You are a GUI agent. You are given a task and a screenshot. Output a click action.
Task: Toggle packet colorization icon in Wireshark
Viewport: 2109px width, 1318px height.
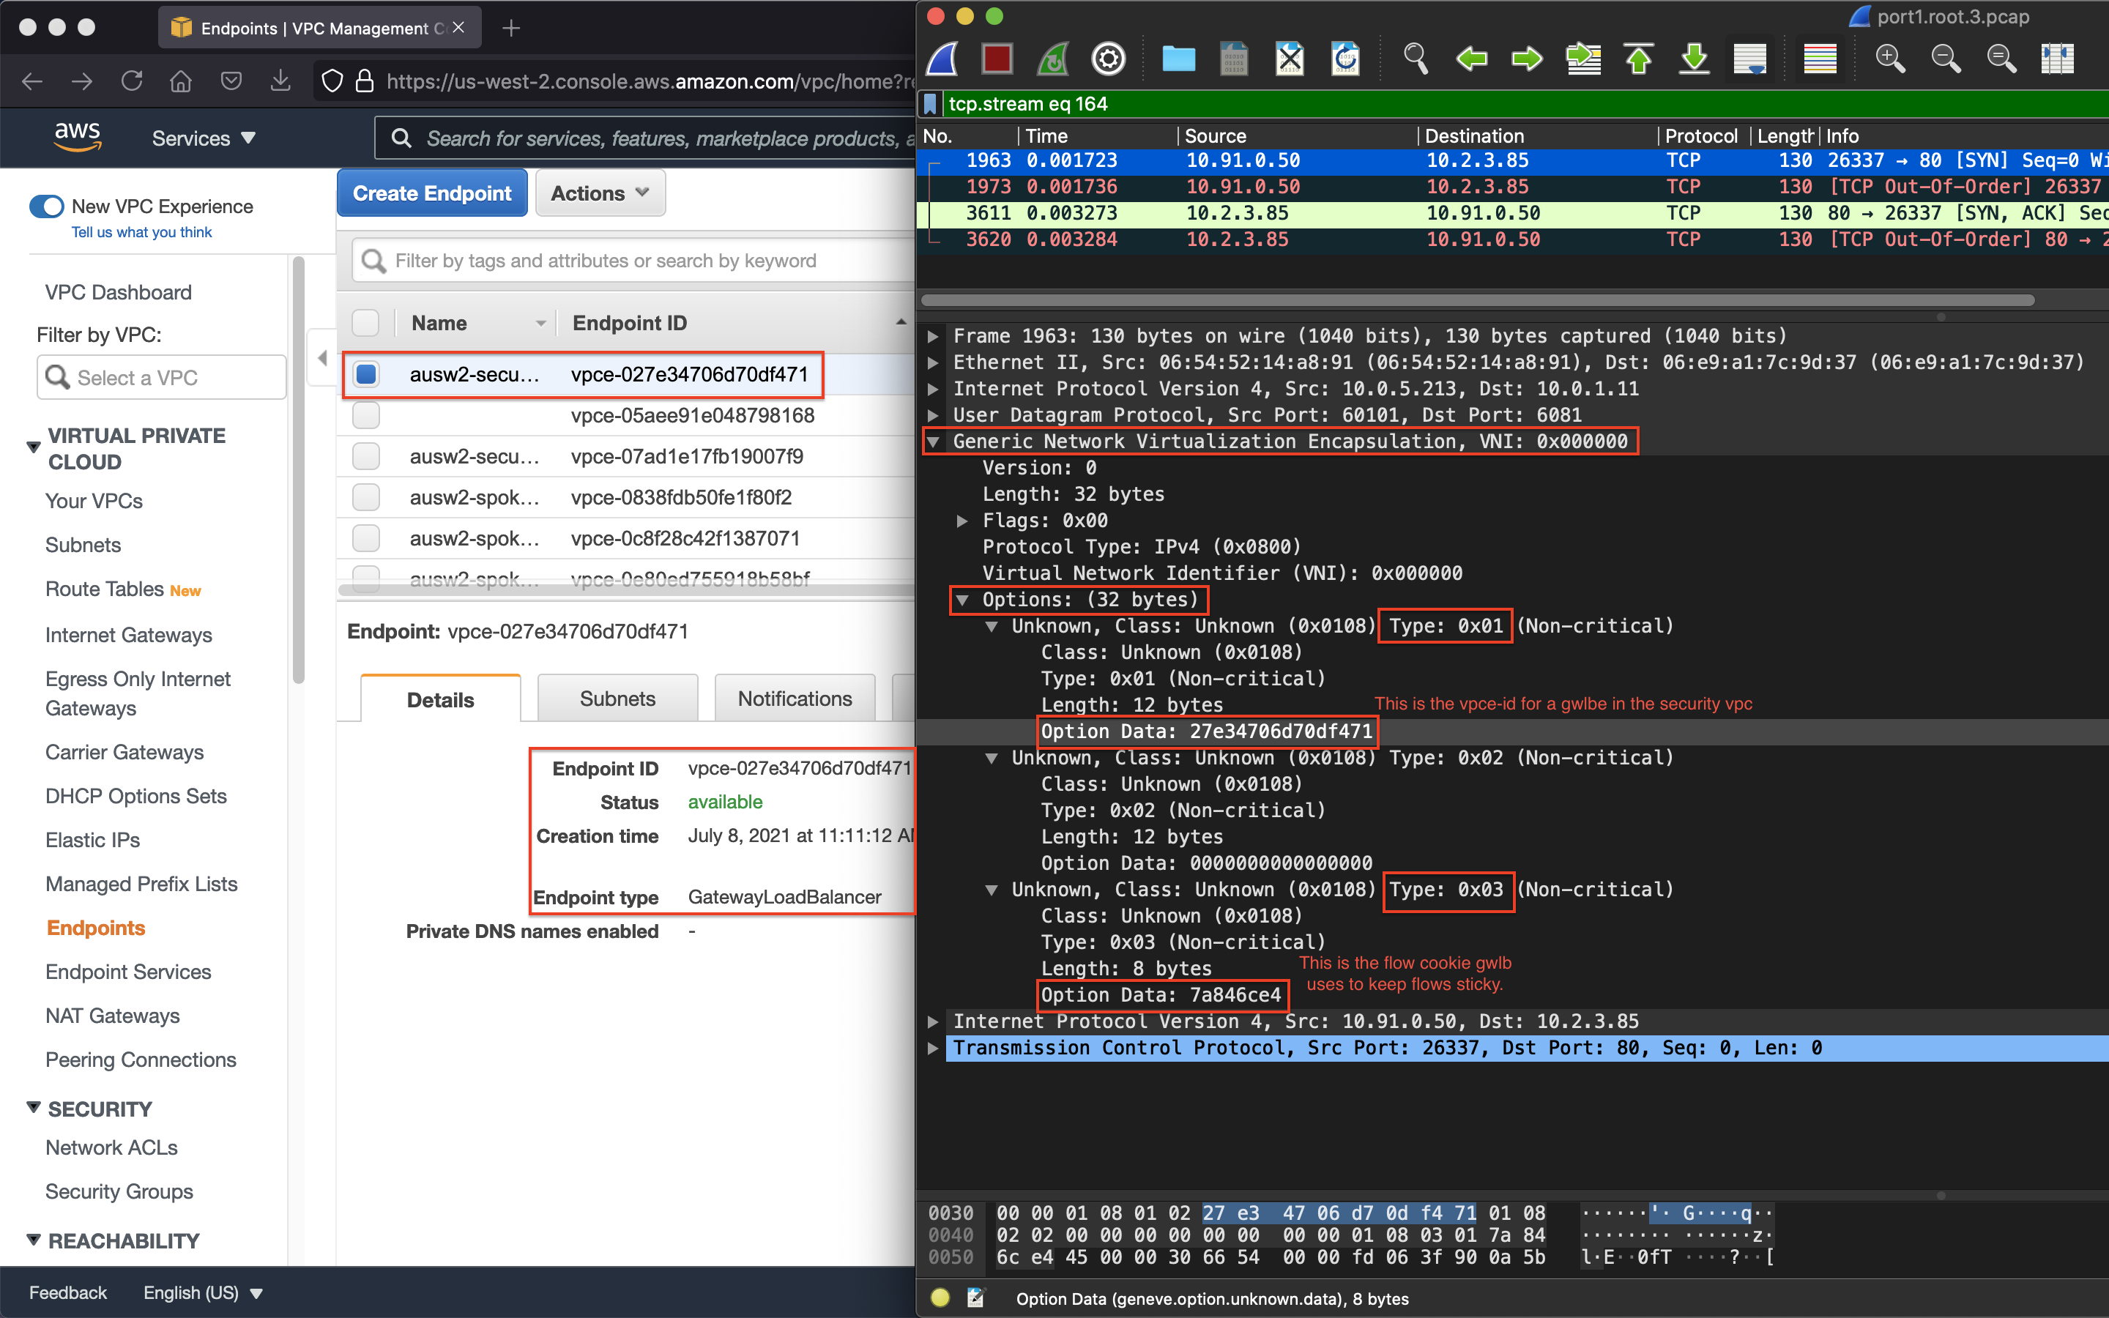click(1820, 59)
